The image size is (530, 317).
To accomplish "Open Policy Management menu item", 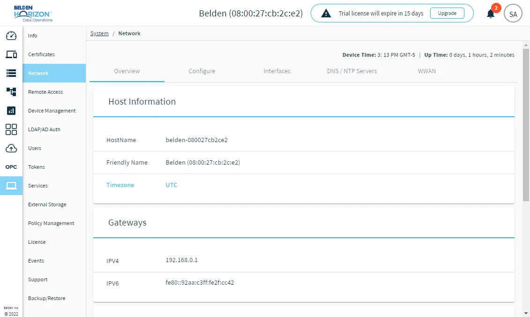I will tap(54, 223).
